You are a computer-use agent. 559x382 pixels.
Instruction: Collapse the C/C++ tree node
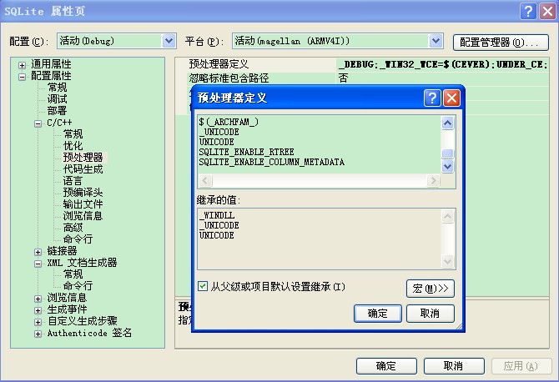[38, 123]
